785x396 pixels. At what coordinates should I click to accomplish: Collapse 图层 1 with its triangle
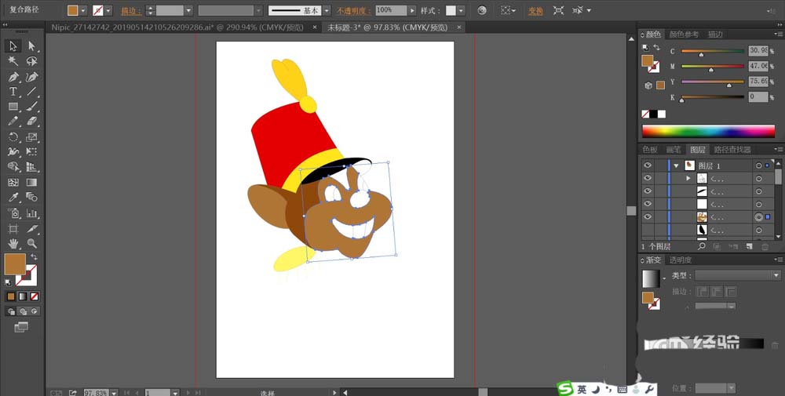point(677,165)
